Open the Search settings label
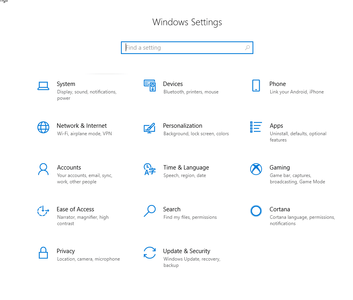 pos(172,209)
